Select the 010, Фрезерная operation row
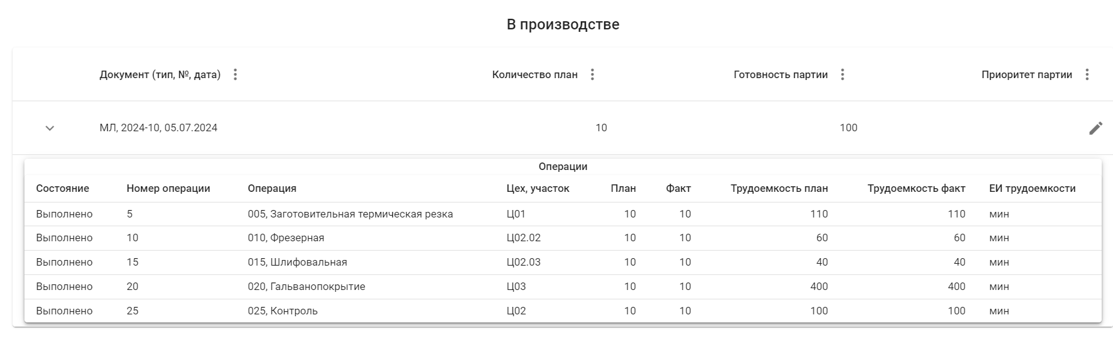1113x340 pixels. (x=286, y=238)
